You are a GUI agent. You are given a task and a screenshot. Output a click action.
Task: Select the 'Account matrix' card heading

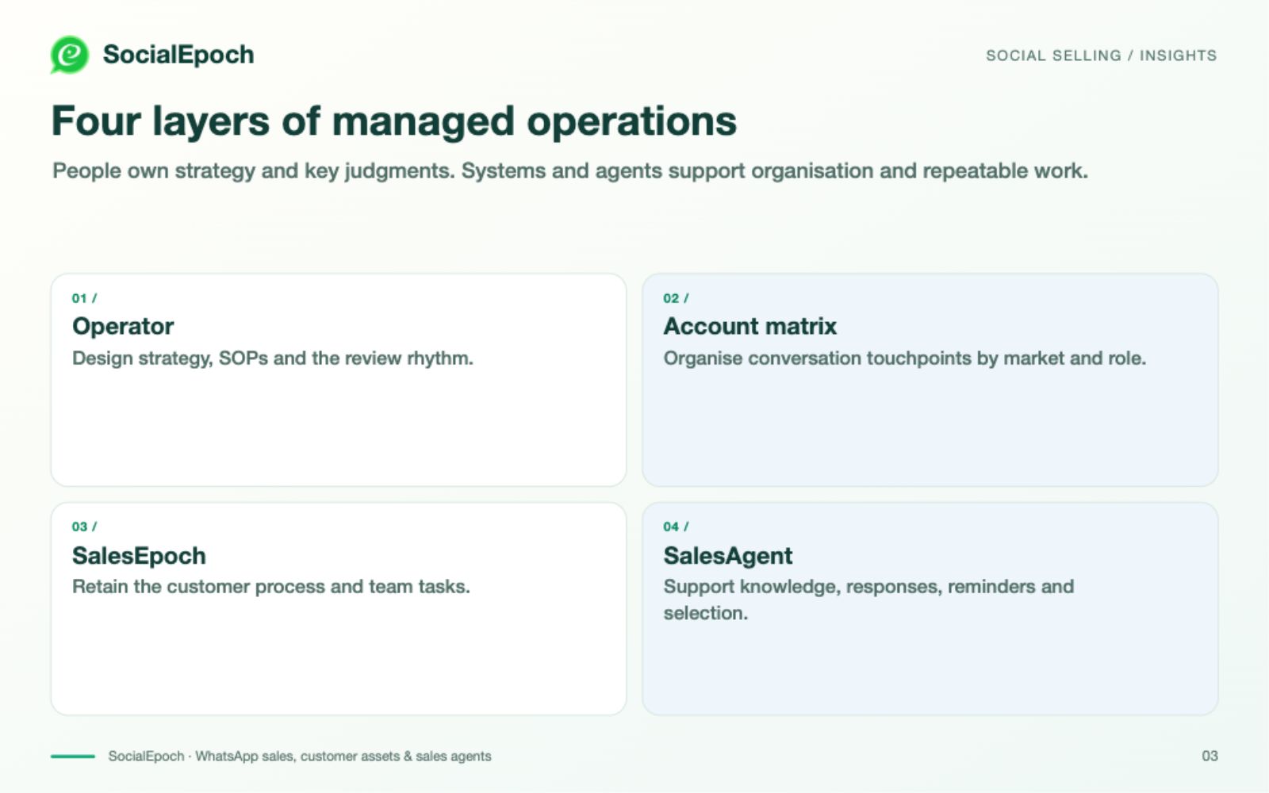[x=750, y=326]
